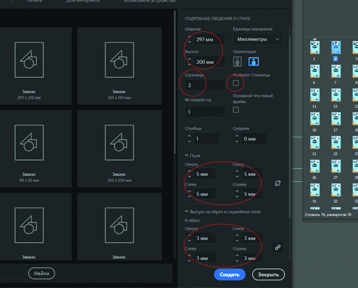
Task: Collapse Выпуск за обрез и служебное поле section
Action: click(x=187, y=211)
